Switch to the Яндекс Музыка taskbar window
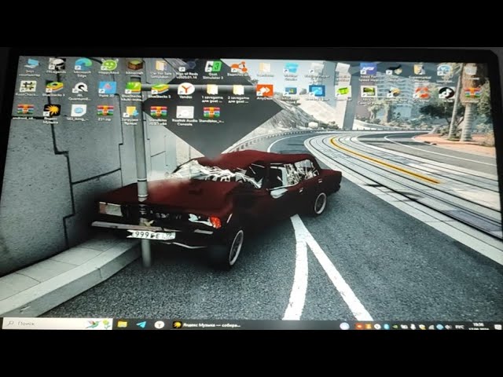Screen dimensions: 503x377 [207, 325]
